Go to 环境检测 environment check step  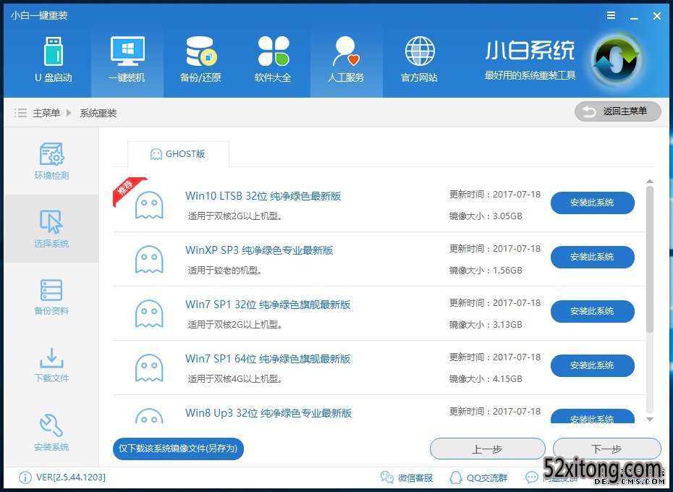coord(51,161)
